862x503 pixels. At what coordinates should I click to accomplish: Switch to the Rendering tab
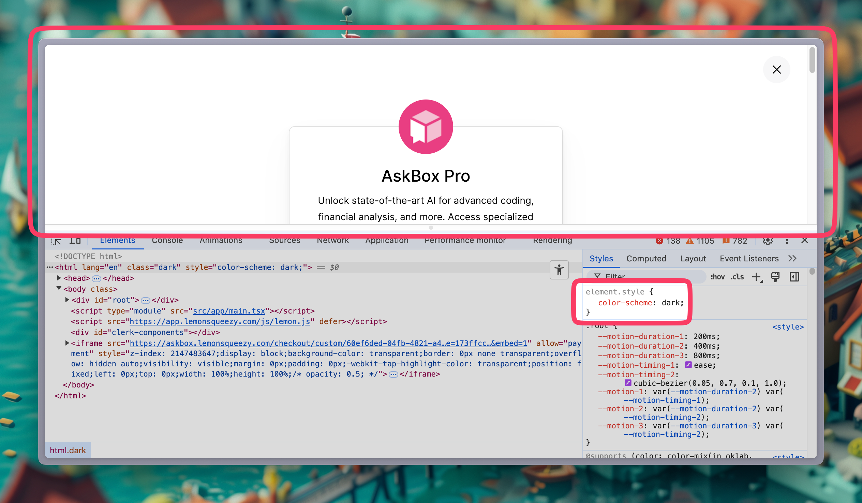pos(552,240)
